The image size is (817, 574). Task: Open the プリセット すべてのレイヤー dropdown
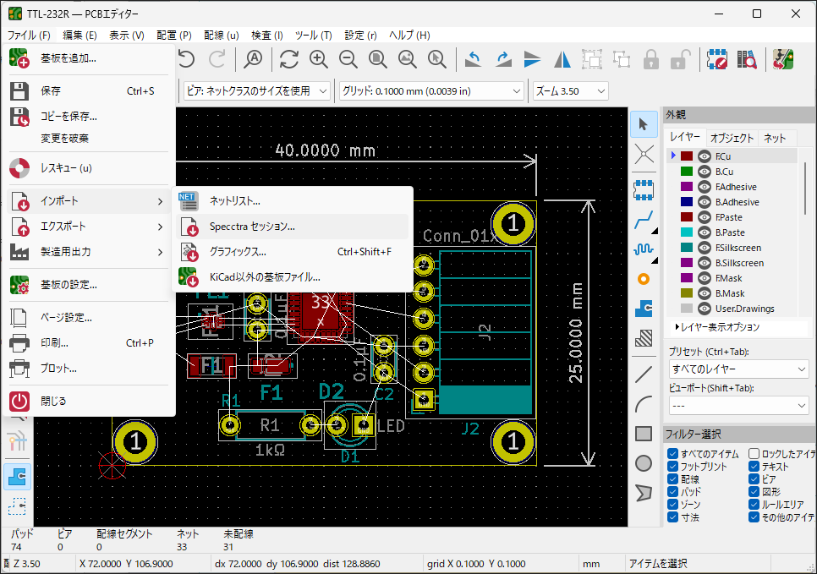[x=738, y=369]
